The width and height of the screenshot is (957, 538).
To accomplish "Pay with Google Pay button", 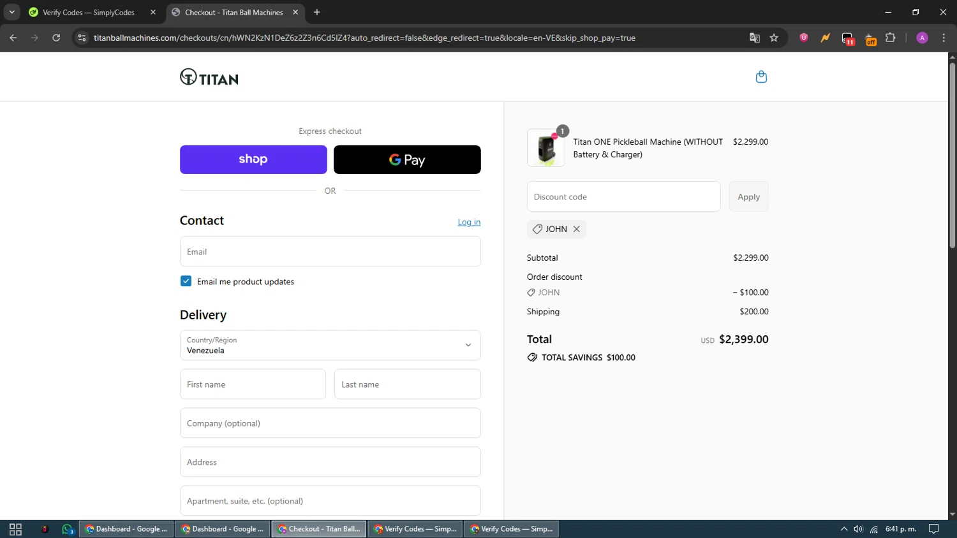I will click(x=407, y=159).
